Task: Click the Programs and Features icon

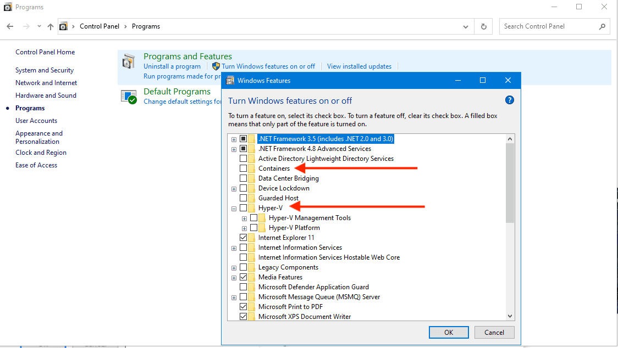Action: pyautogui.click(x=129, y=61)
